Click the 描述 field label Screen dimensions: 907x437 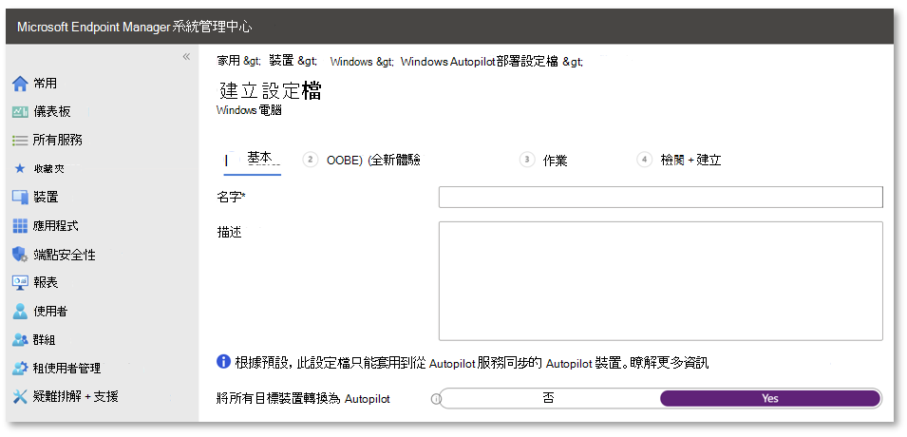click(x=229, y=233)
